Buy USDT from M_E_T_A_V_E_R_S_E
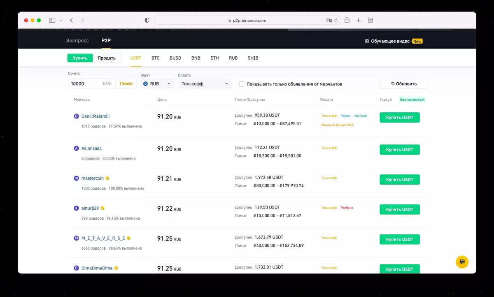This screenshot has height=297, width=494. tap(400, 239)
